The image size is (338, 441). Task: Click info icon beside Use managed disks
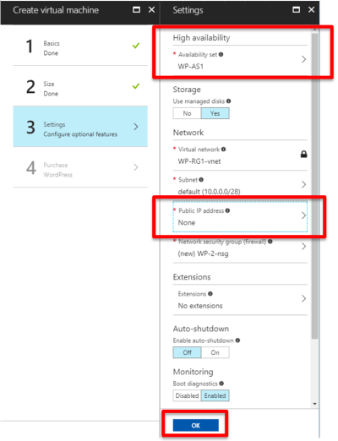(228, 101)
